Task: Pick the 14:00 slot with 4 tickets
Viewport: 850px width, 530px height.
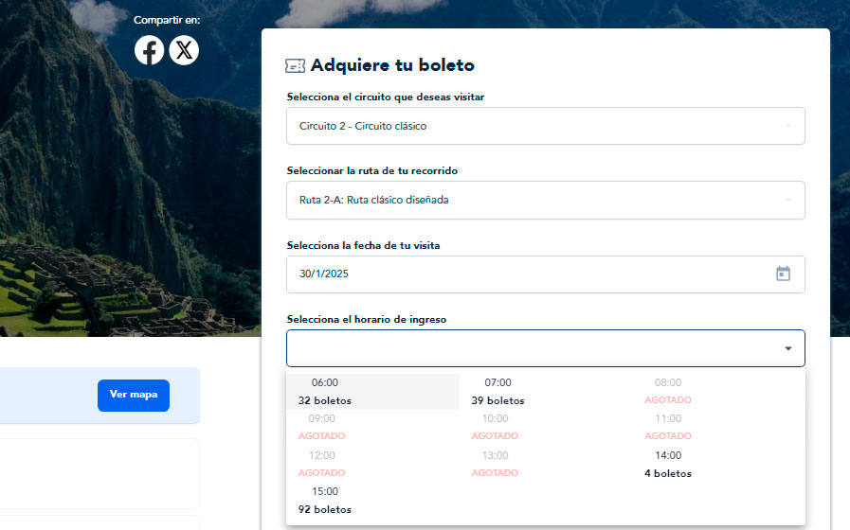Action: click(667, 464)
